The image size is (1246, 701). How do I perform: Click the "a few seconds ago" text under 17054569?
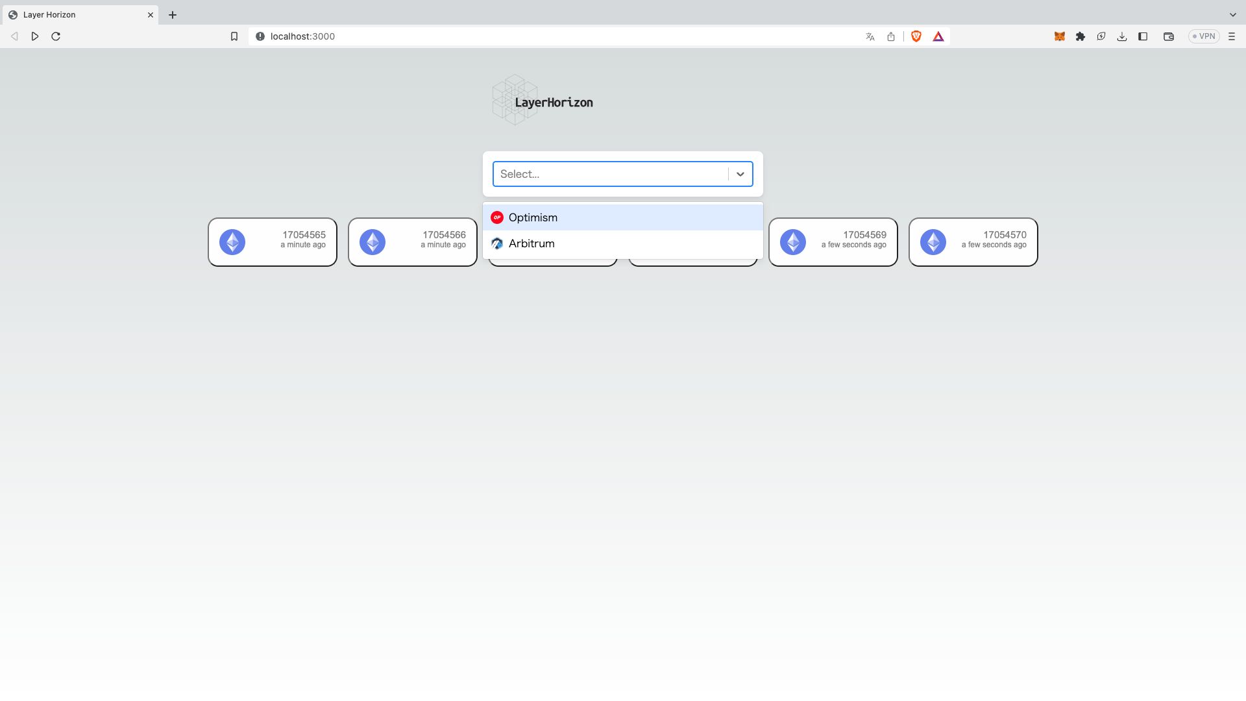(x=854, y=245)
